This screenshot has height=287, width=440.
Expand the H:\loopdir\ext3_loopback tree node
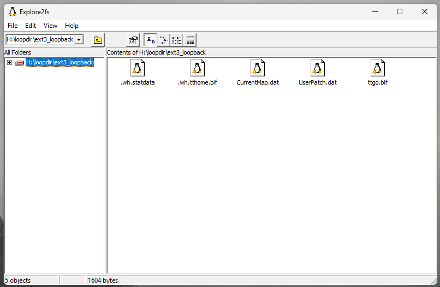[9, 62]
